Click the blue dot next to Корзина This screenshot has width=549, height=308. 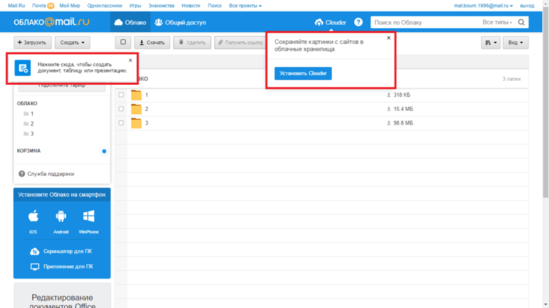coord(104,151)
